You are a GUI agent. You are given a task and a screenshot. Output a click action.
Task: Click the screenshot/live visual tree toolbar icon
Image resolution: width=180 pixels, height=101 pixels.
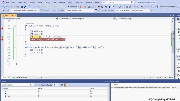tap(89, 7)
